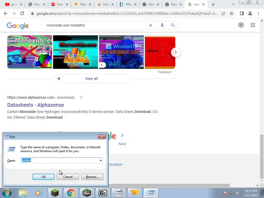264x198 pixels.
Task: Click the vertical page scrollbar thumb
Action: pyautogui.click(x=262, y=156)
